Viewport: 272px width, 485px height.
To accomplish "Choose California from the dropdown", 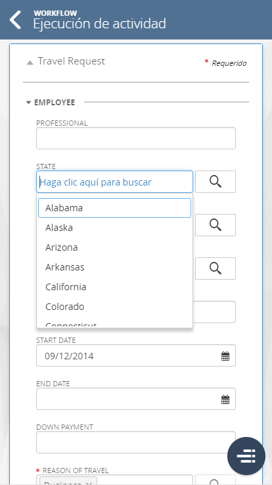I will 114,287.
